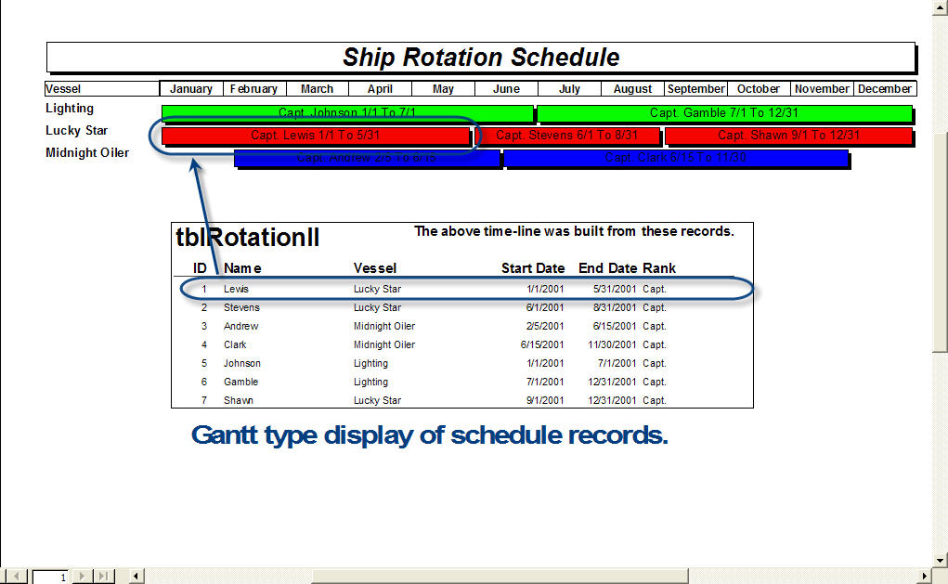This screenshot has height=584, width=948.
Task: Click the 7/1/2001 end date for Johnson
Action: [617, 363]
